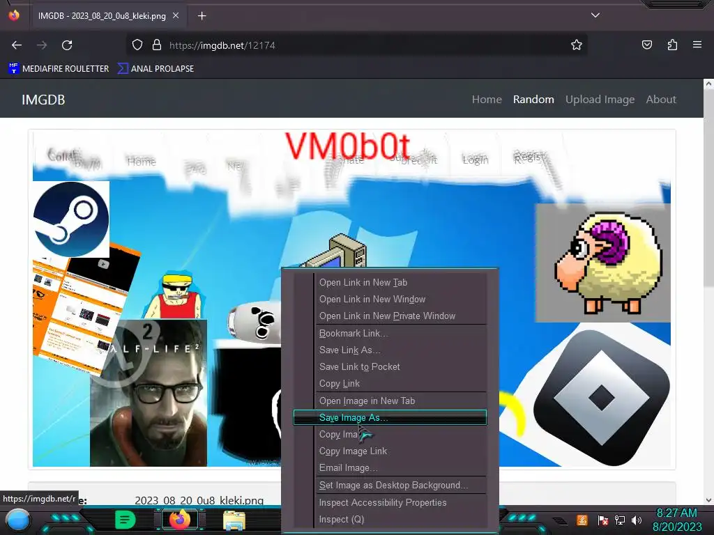The width and height of the screenshot is (714, 535).
Task: Click the taskbar clock 8:27 AM
Action: [676, 520]
